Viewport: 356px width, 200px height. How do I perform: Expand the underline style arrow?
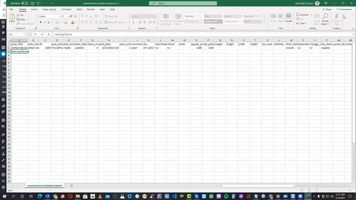[52, 22]
